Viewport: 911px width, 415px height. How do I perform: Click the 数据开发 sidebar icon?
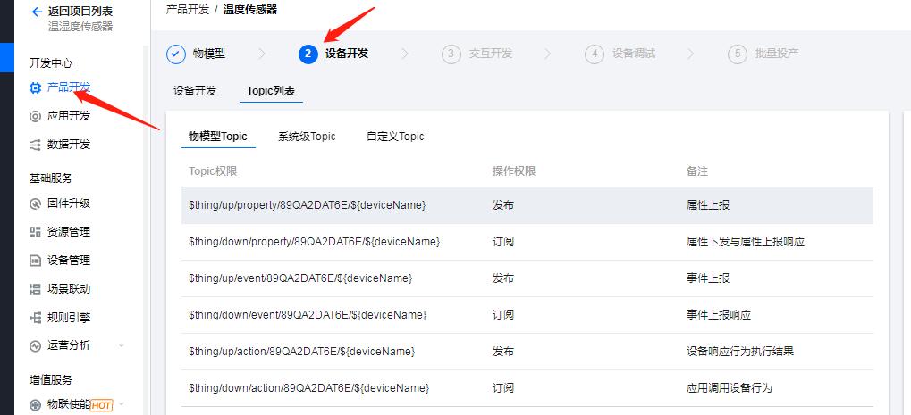pyautogui.click(x=35, y=145)
